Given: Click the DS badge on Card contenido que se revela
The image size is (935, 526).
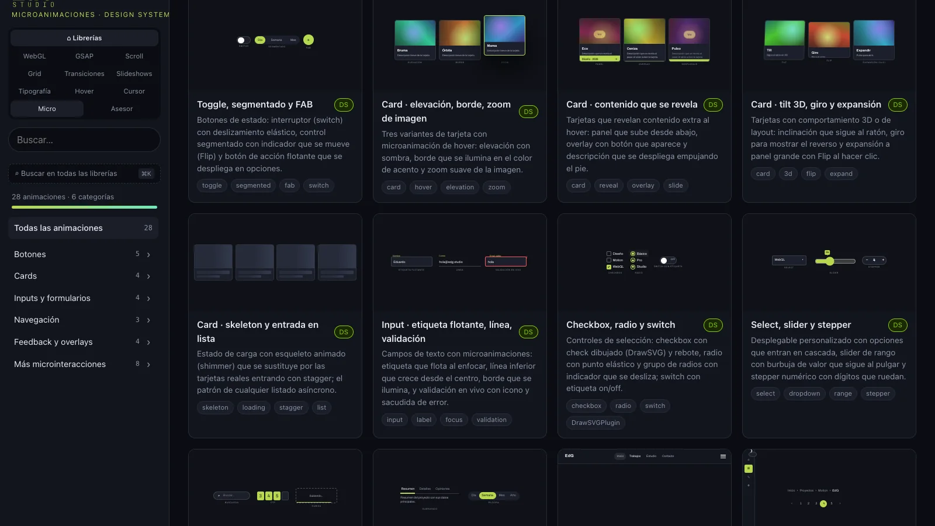Looking at the screenshot, I should (x=713, y=105).
